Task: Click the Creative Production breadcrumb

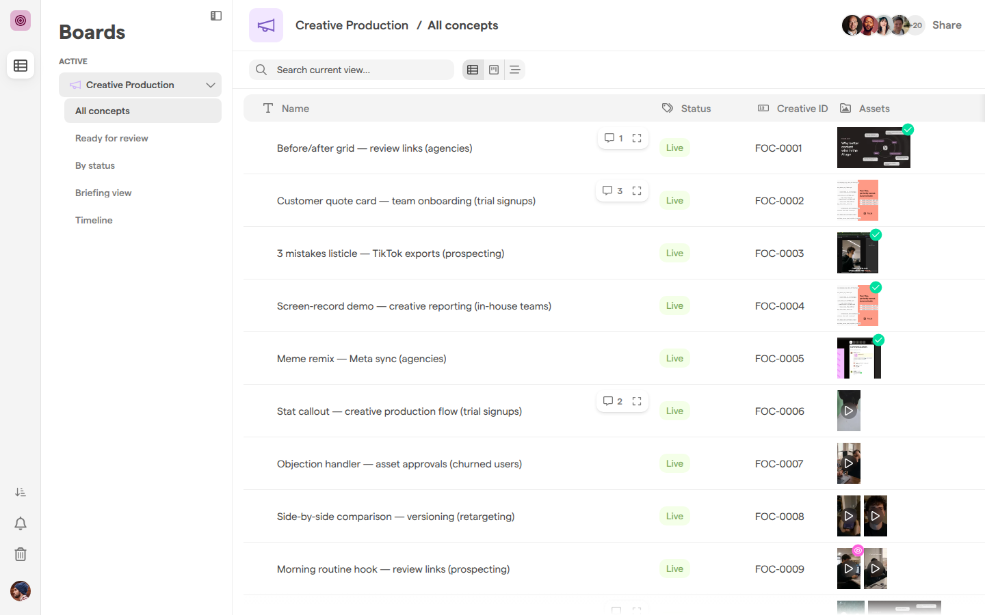Action: point(352,25)
